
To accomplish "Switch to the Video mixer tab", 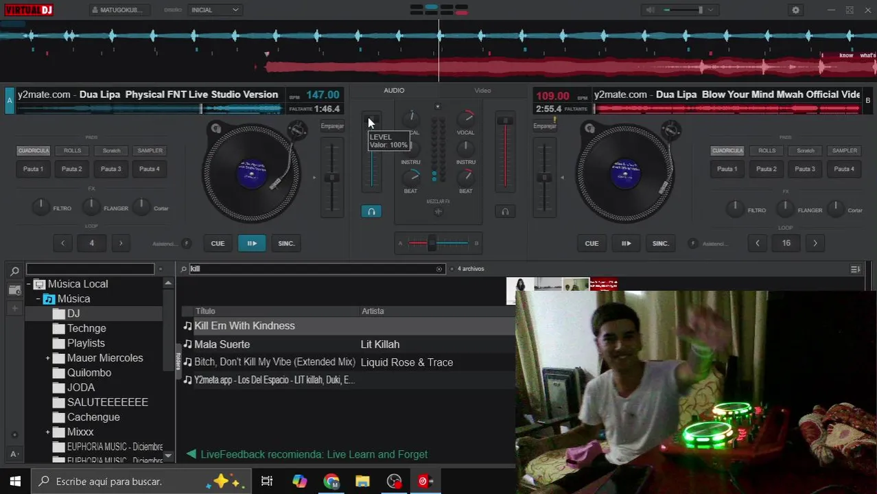I will click(482, 91).
